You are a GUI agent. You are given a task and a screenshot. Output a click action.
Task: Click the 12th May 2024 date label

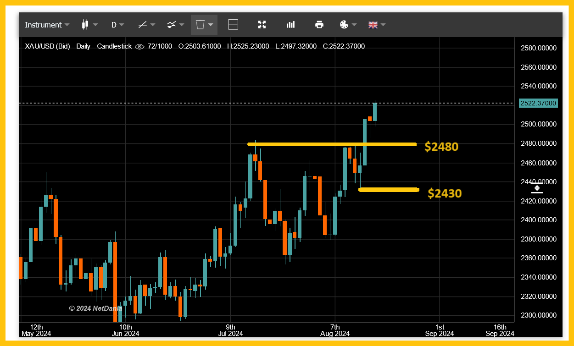click(36, 330)
